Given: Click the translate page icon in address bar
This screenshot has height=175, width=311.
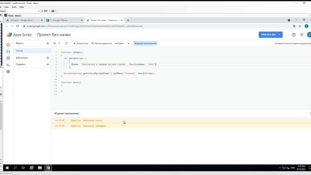Looking at the screenshot, I should [x=294, y=26].
